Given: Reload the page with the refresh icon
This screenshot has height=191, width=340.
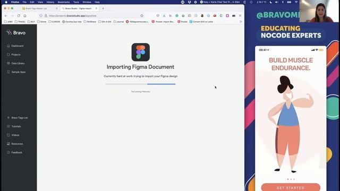Looking at the screenshot, I should pos(19,15).
